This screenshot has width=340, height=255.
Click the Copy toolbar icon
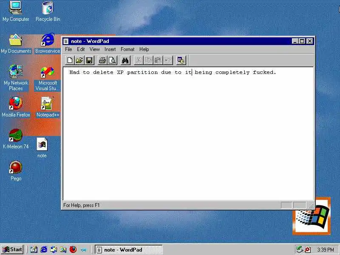(148, 60)
